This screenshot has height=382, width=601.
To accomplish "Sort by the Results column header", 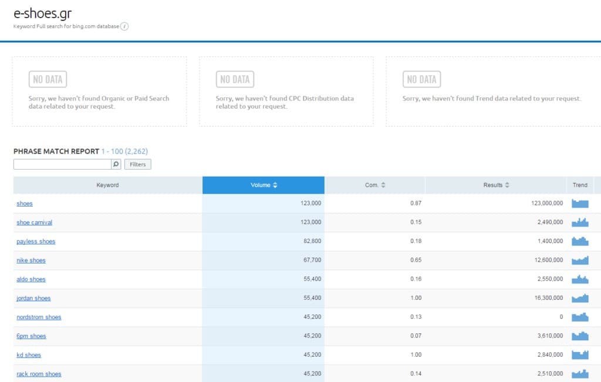I will tap(496, 185).
